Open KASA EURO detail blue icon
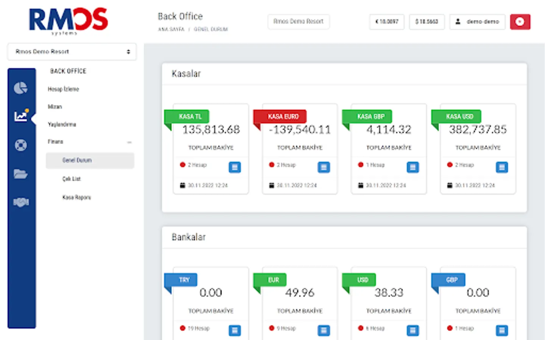Screen dimensions: 545x340 pos(324,167)
